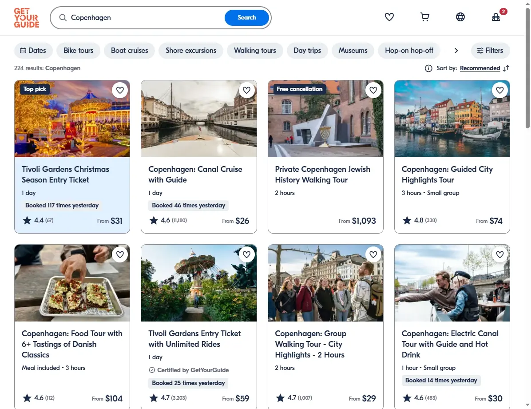This screenshot has height=409, width=531.
Task: Open the Filters panel button
Action: 490,51
